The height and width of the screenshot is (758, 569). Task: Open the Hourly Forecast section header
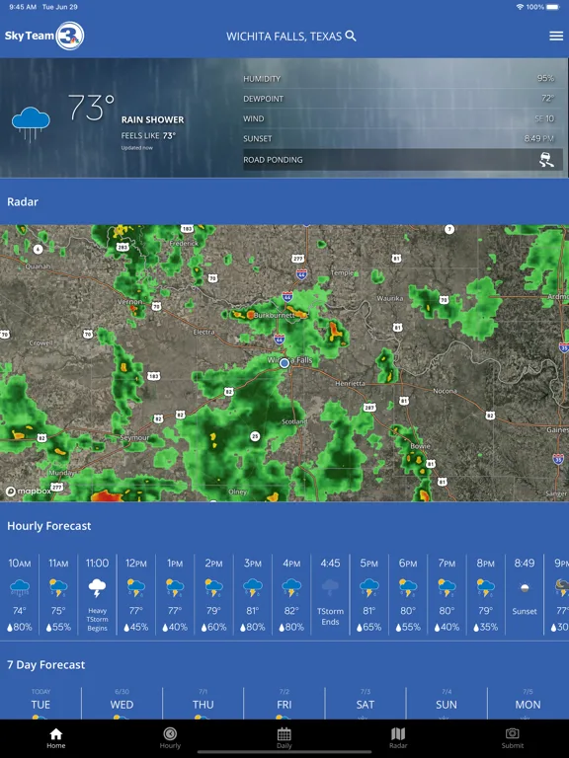click(x=48, y=526)
